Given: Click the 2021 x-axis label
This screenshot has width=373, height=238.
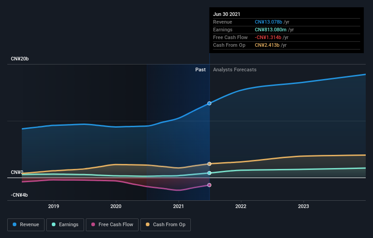Looking at the screenshot, I should click(179, 206).
